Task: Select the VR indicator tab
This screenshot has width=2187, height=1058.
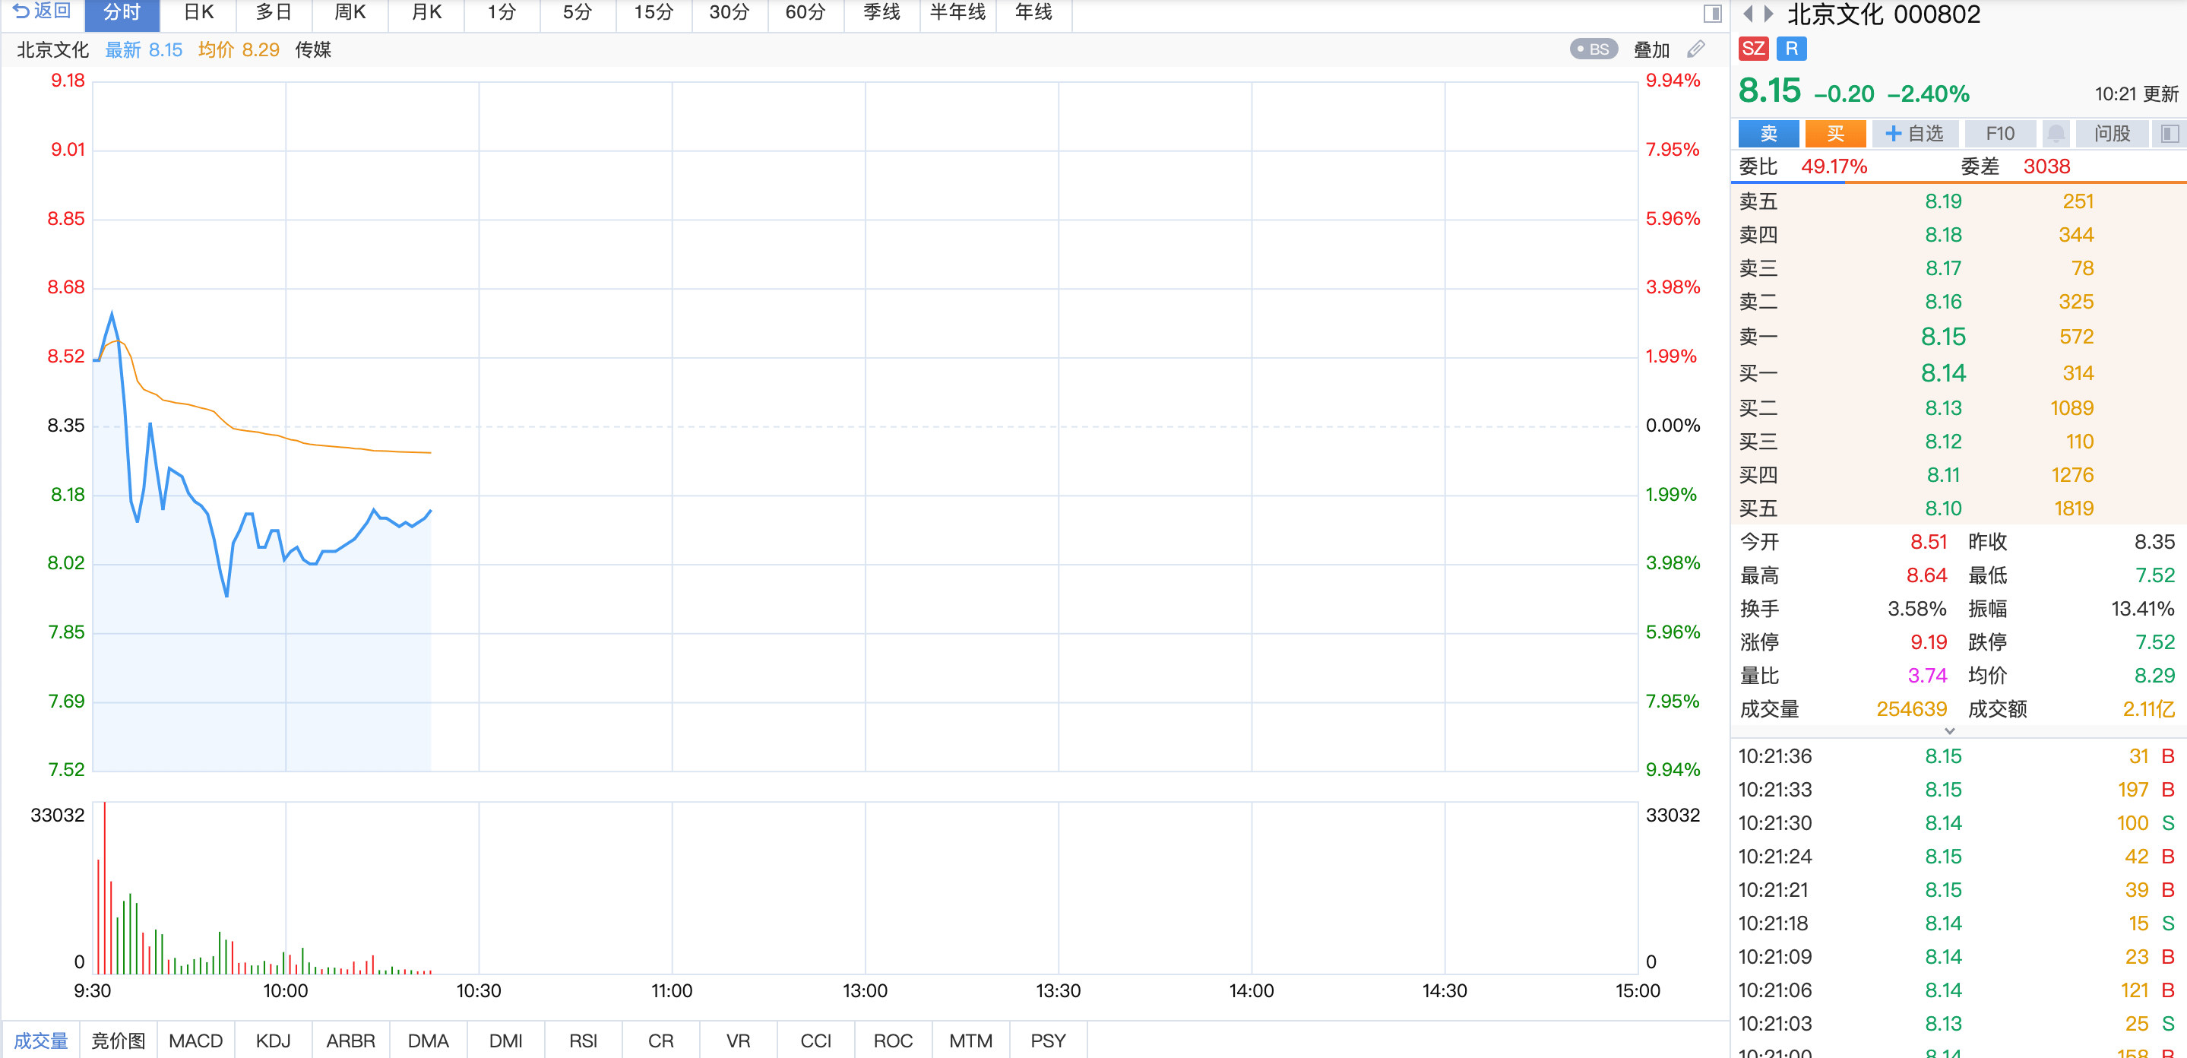Action: 738,1041
